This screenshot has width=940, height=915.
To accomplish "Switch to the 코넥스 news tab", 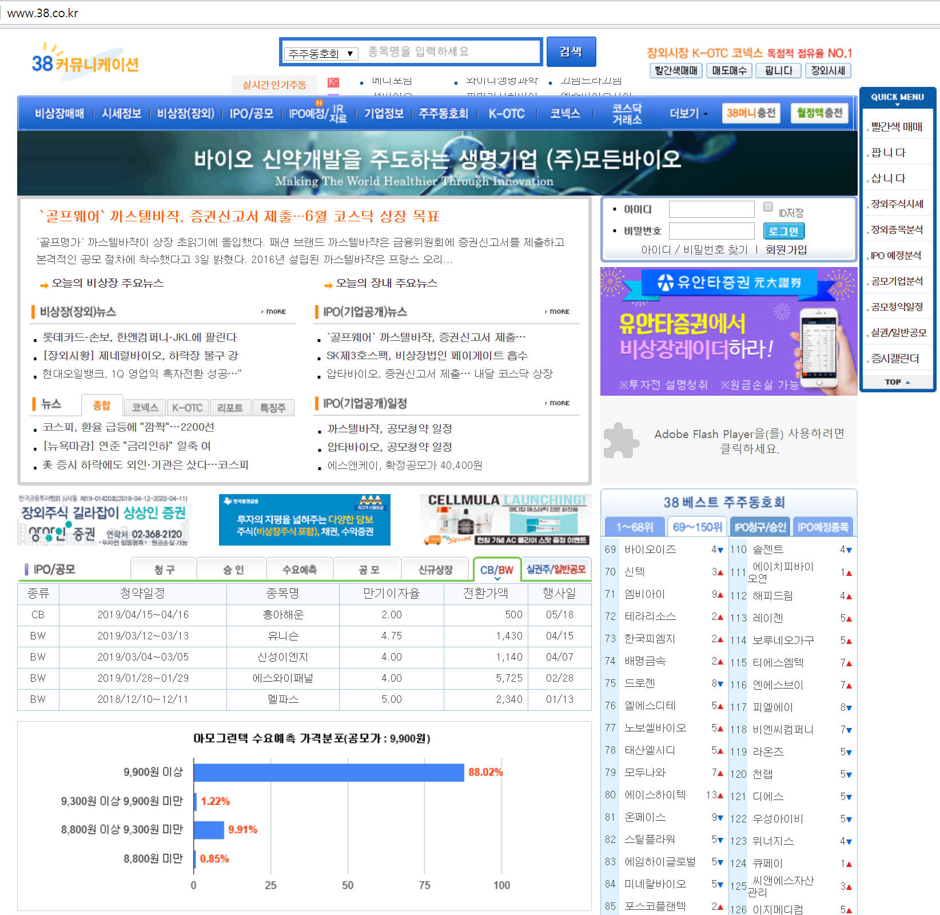I will point(145,408).
